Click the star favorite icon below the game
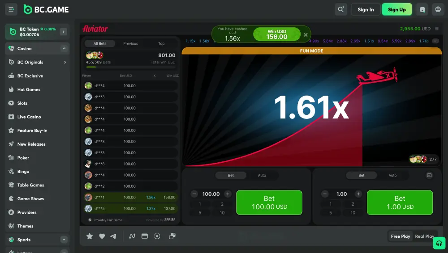The width and height of the screenshot is (448, 253). tap(90, 236)
